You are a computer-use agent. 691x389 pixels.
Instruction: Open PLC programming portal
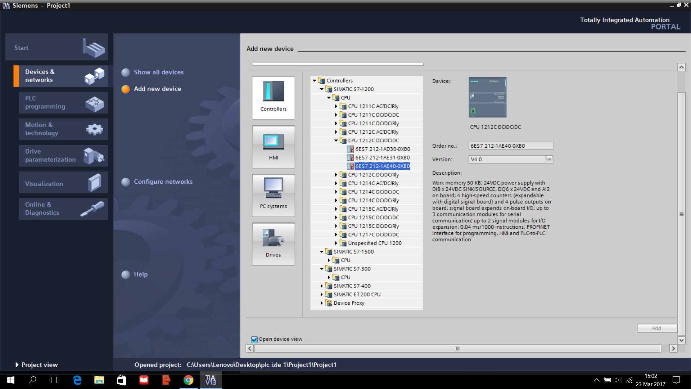pyautogui.click(x=63, y=103)
